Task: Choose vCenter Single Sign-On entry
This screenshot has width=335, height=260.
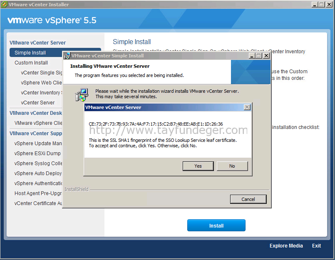Action: click(42, 73)
